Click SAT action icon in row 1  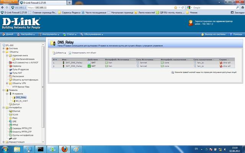pos(89,63)
